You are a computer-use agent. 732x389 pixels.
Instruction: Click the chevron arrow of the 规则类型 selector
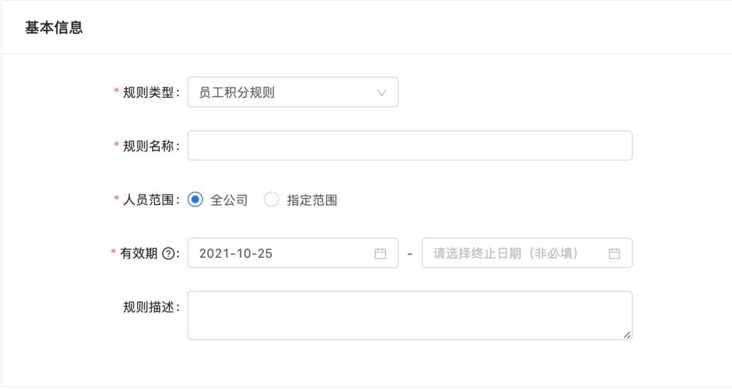click(x=381, y=92)
